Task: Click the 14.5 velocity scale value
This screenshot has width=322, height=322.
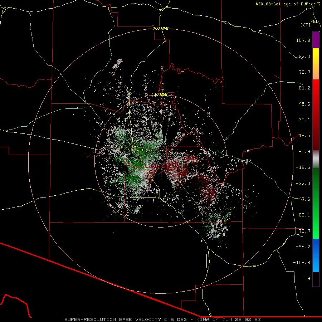Action: click(304, 136)
